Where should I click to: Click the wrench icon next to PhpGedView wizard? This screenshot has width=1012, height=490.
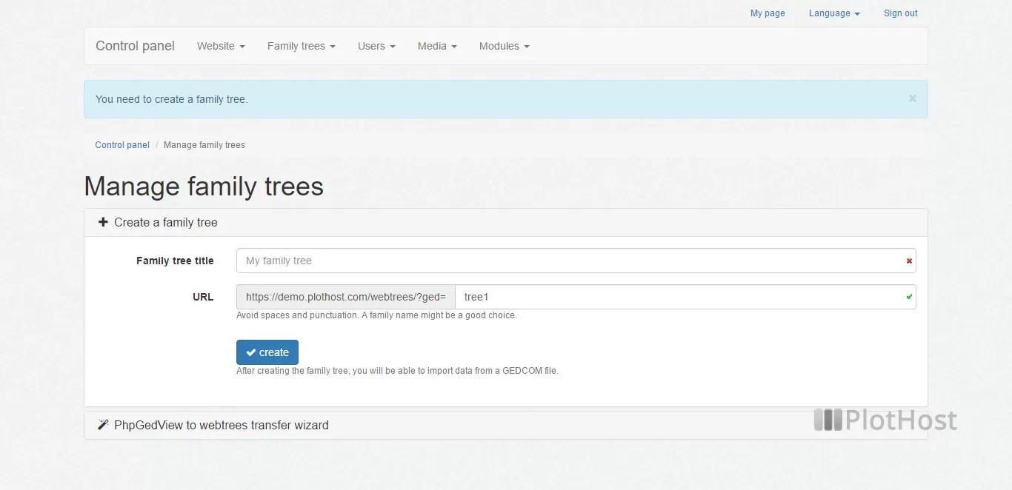point(103,424)
